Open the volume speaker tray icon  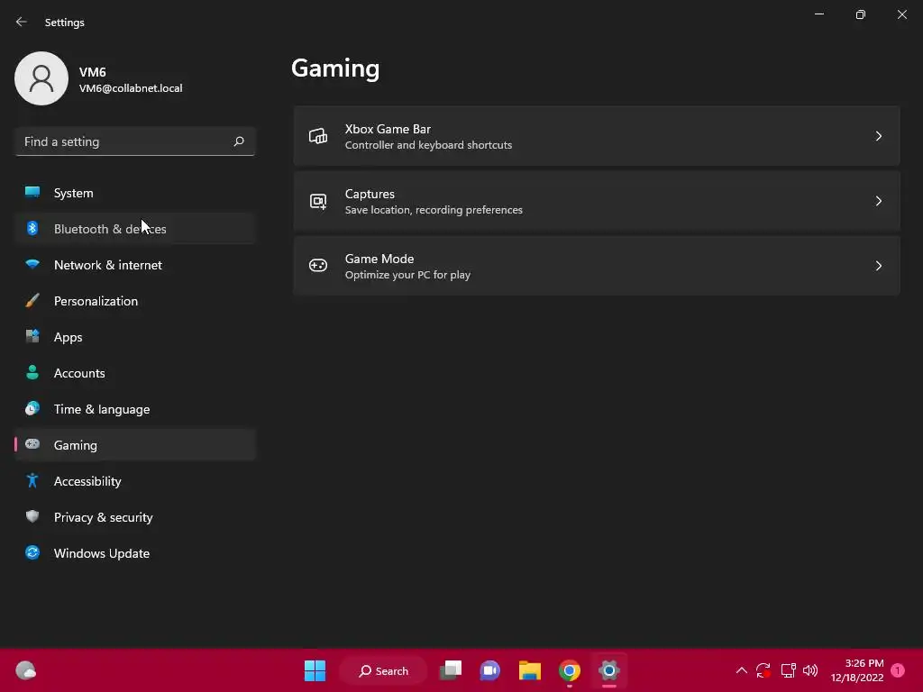[810, 670]
